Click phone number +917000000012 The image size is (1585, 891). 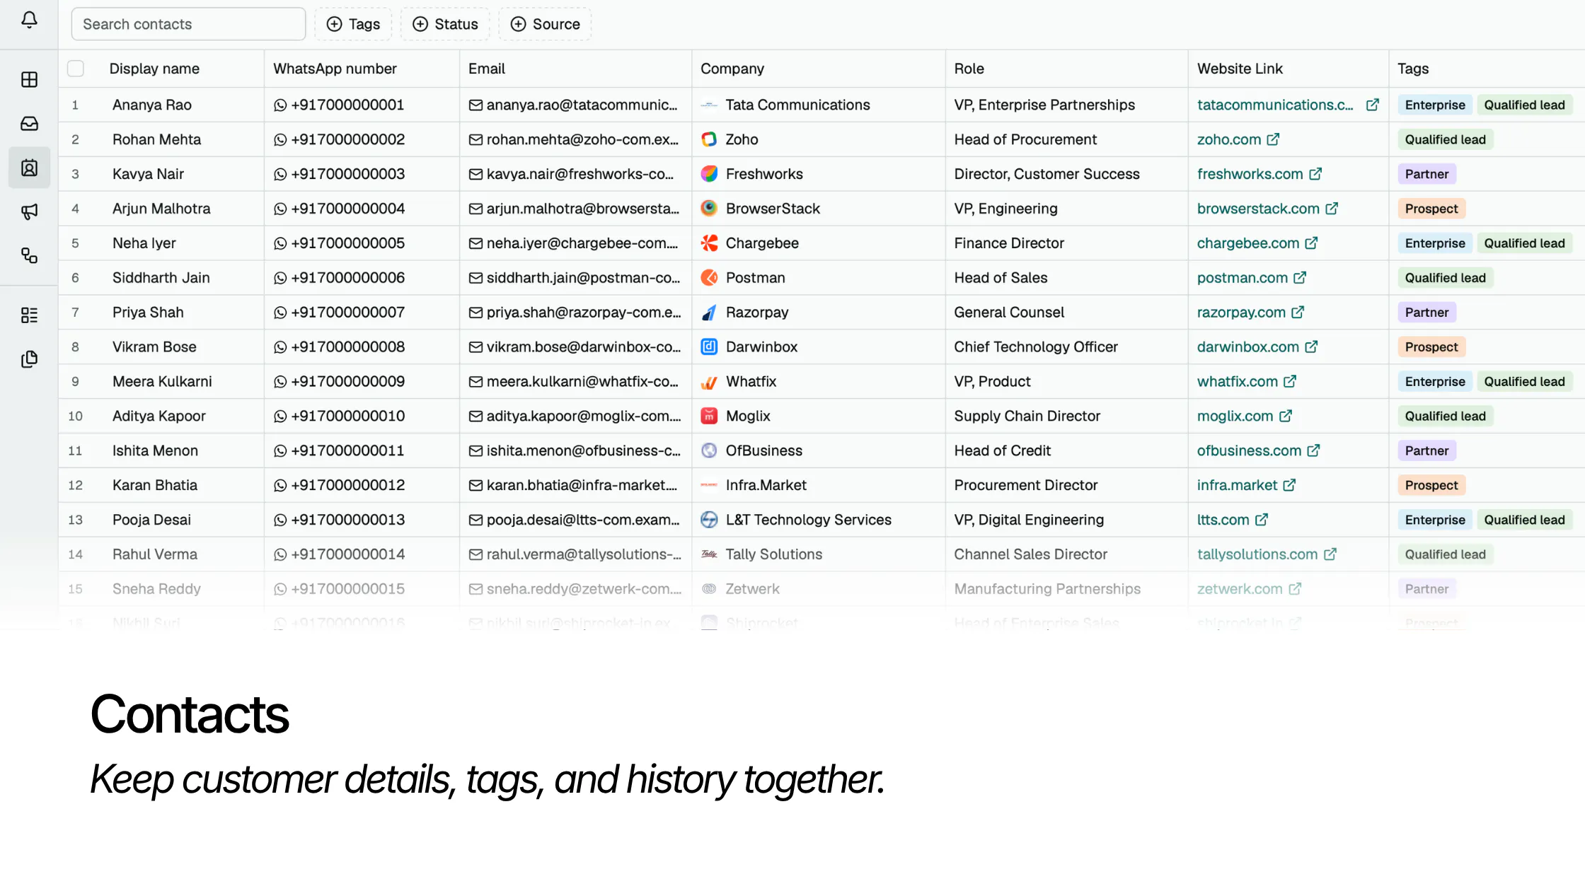[348, 486]
